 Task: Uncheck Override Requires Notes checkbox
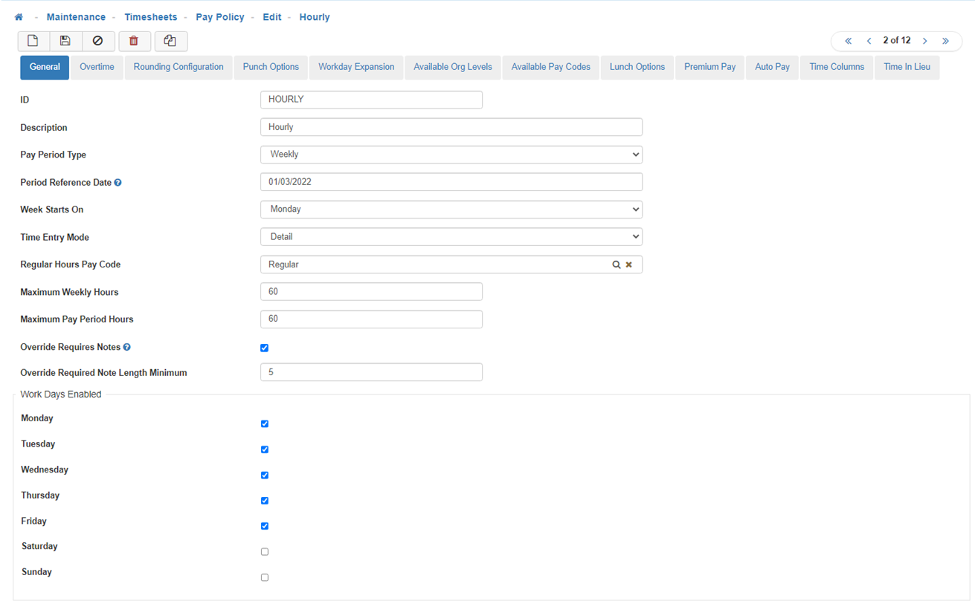(x=264, y=348)
